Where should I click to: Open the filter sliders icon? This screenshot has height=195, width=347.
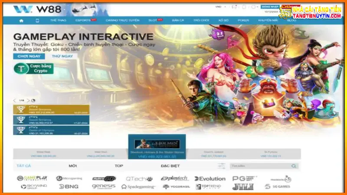(221, 166)
